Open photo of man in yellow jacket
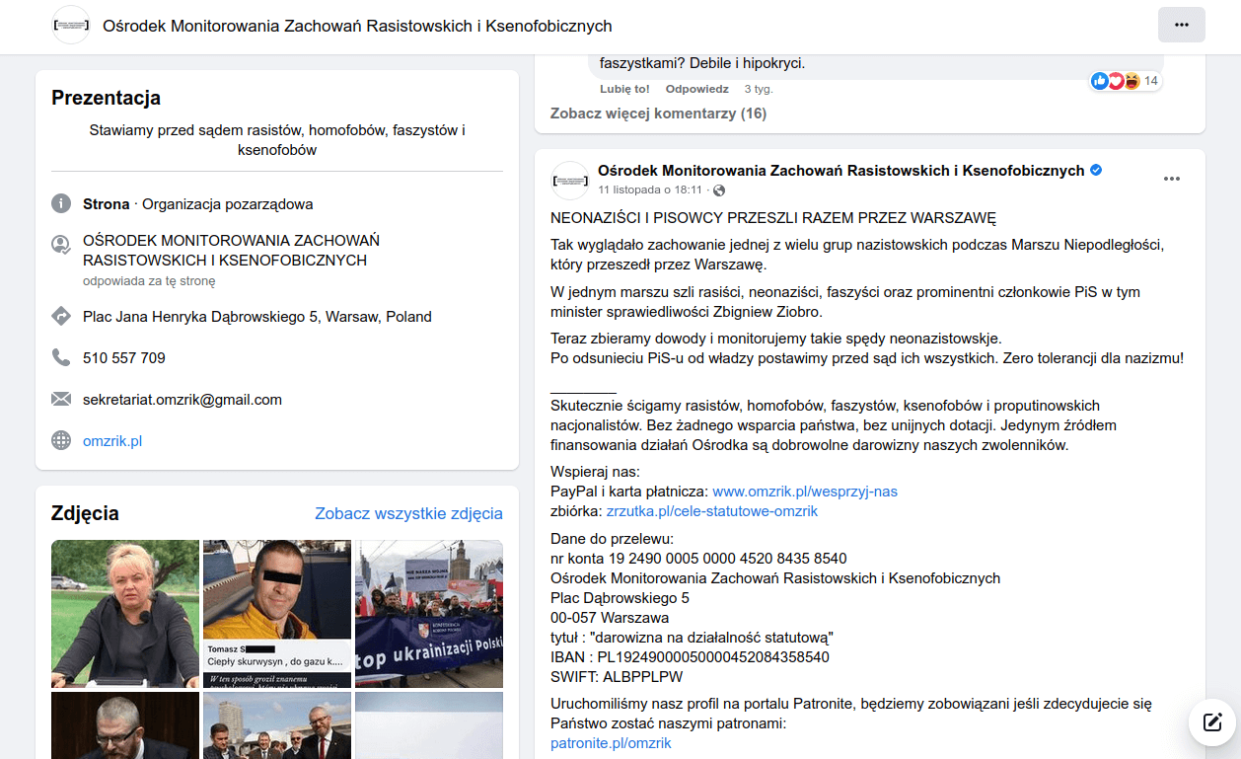Screen dimensions: 1241x759 pos(277,614)
